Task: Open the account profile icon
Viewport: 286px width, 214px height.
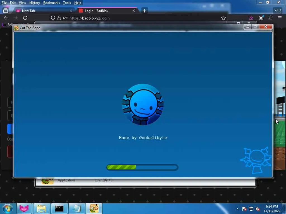Action: click(x=261, y=18)
